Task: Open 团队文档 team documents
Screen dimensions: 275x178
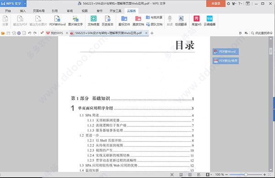Action: [154, 24]
